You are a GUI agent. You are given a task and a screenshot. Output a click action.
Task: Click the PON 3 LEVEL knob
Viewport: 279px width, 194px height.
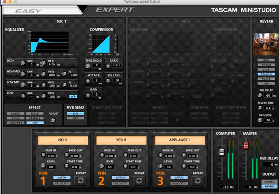pos(160,166)
